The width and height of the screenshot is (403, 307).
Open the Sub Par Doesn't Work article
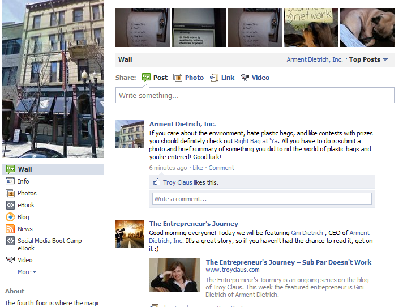[x=288, y=262]
